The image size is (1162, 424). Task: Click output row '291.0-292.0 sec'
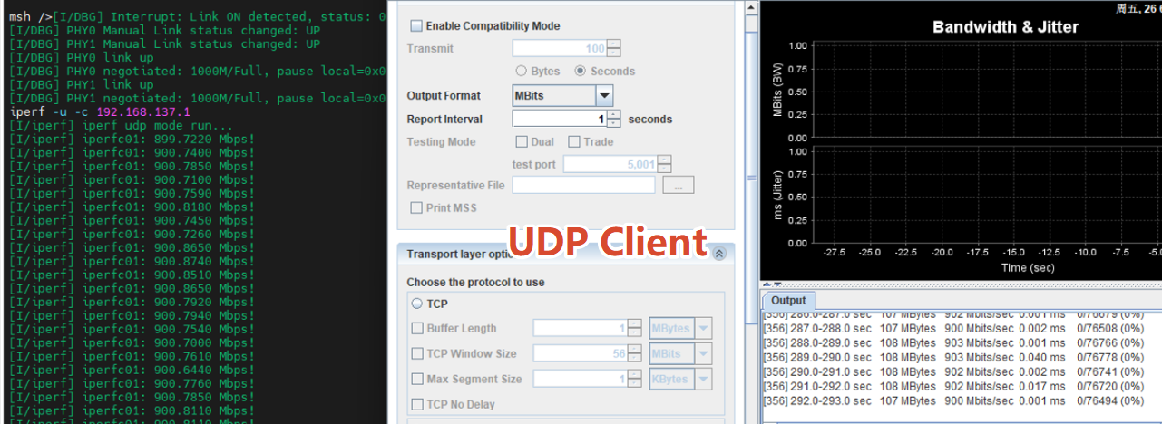click(953, 386)
